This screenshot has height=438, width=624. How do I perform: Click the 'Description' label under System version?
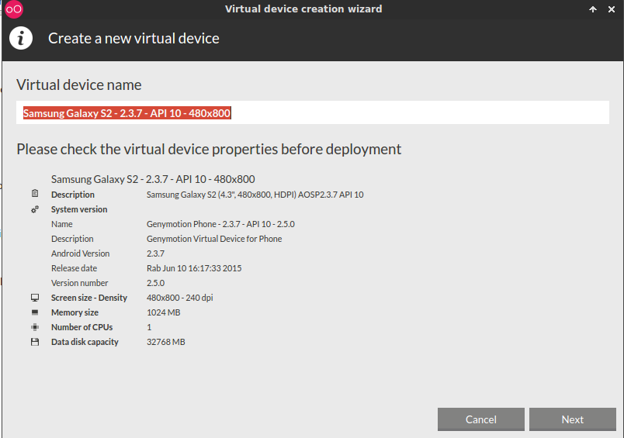(72, 239)
